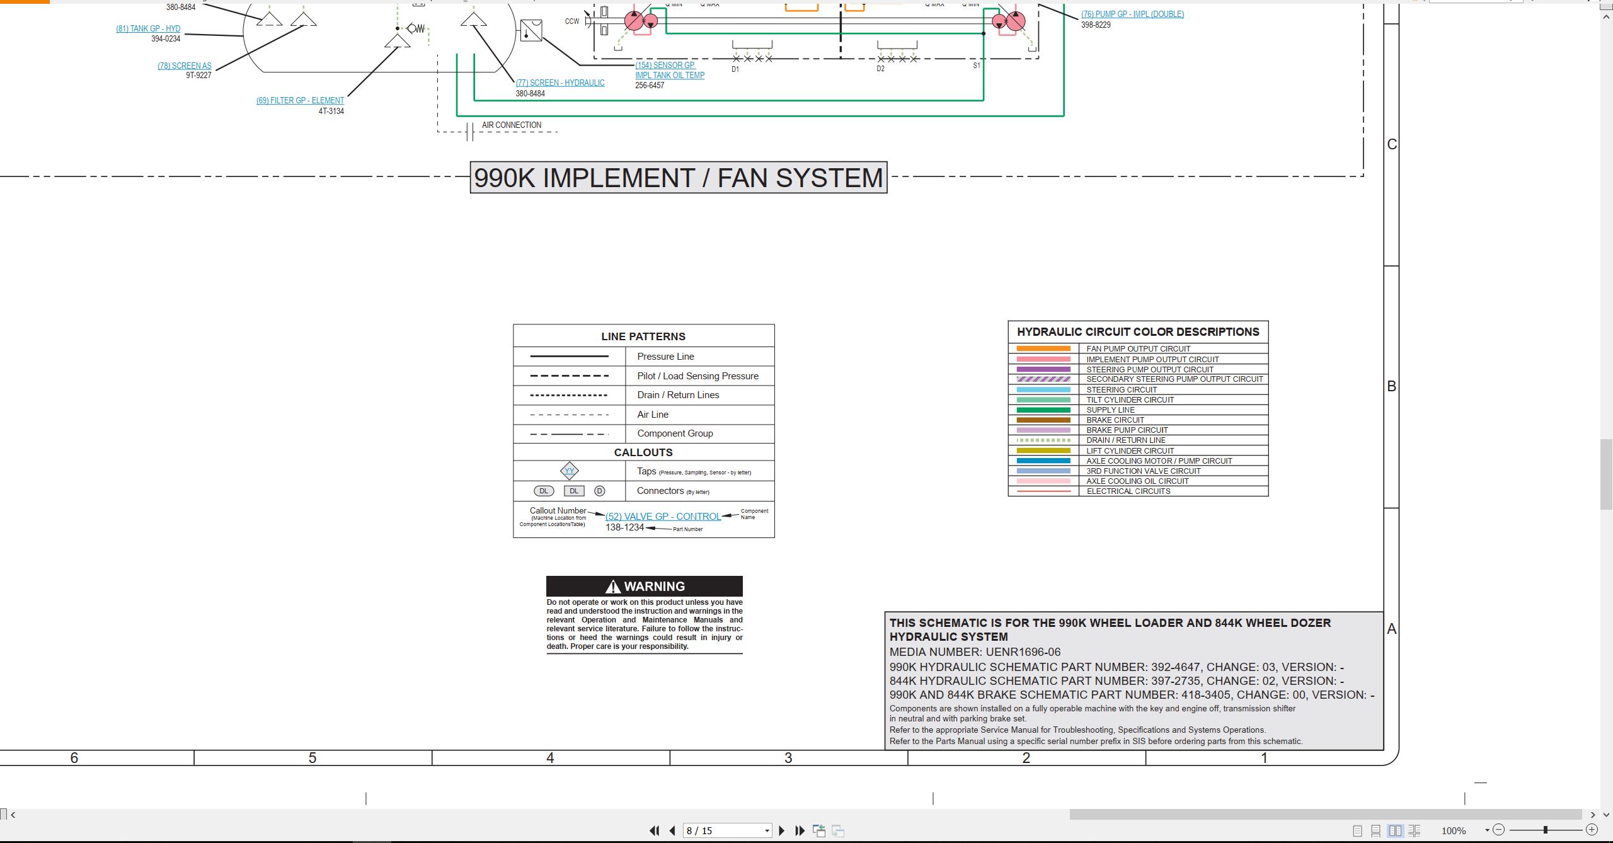This screenshot has height=843, width=1613.
Task: Click the scroll left arrow
Action: pos(13,815)
